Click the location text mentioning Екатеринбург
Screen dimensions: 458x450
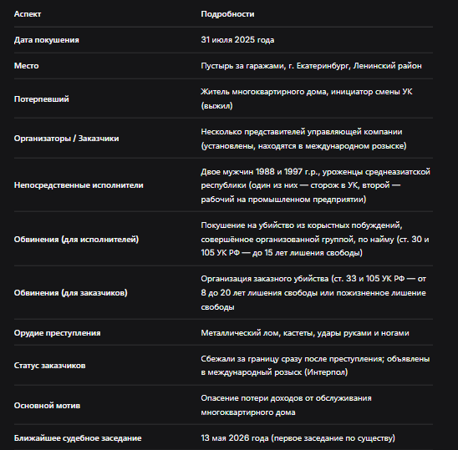point(312,66)
